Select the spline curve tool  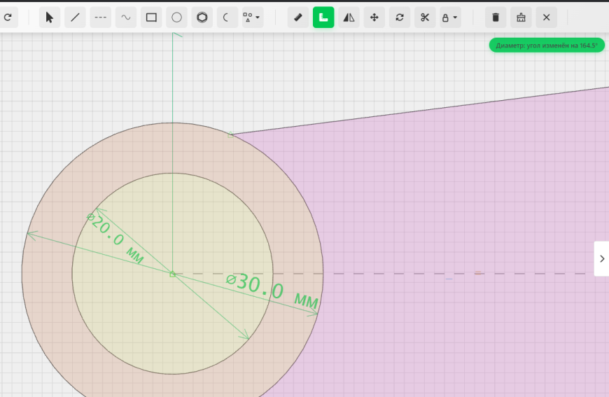[x=126, y=18]
